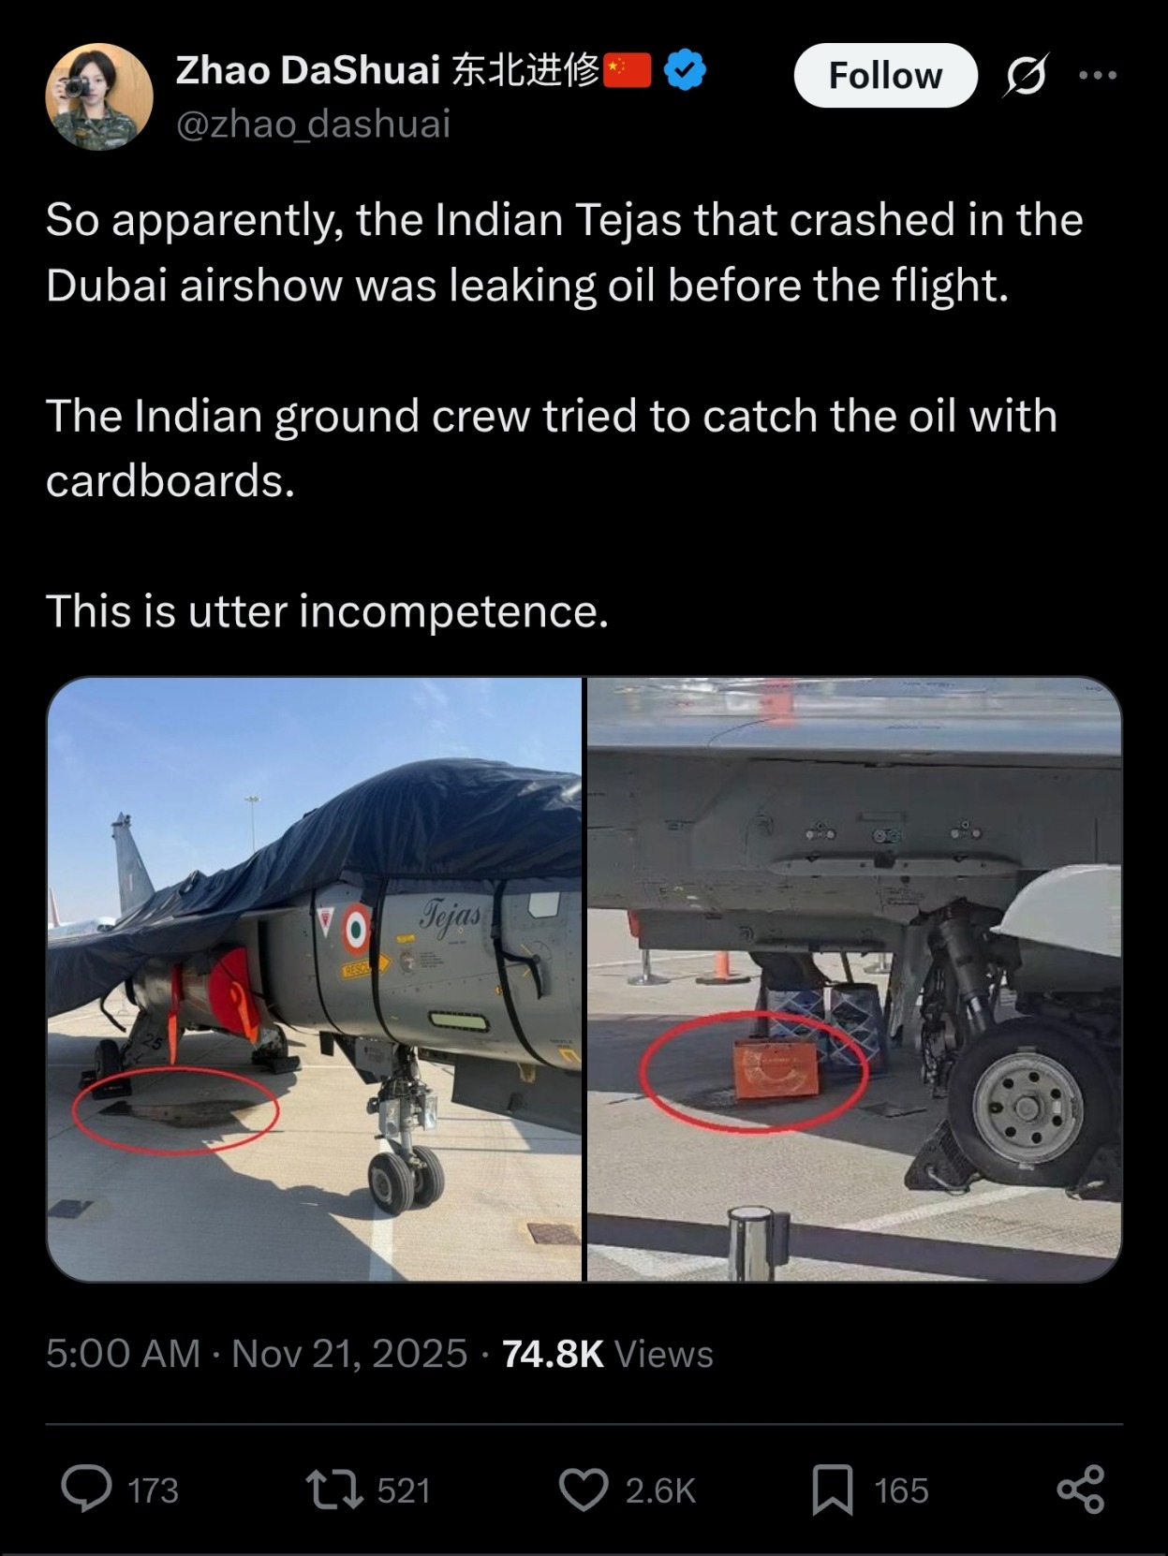The height and width of the screenshot is (1556, 1168).
Task: View the 74.8K Views analytics
Action: [608, 1354]
